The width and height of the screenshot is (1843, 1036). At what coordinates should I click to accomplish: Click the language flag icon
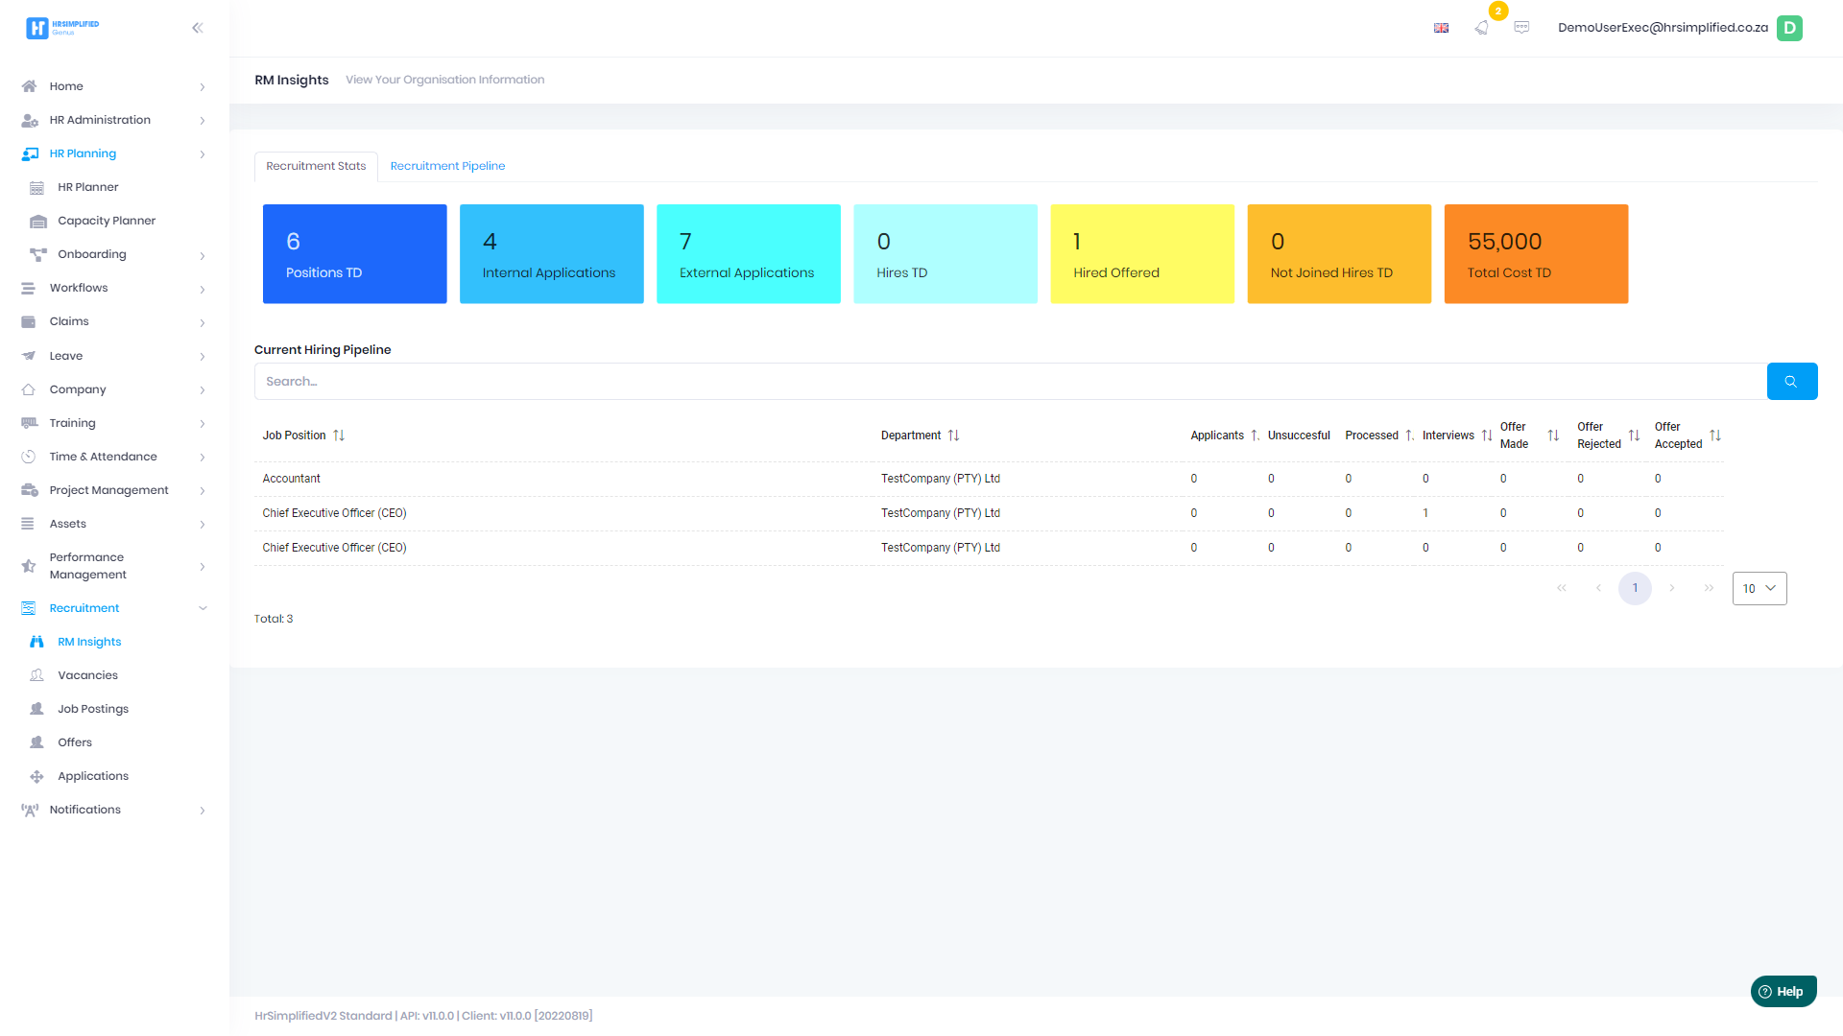(x=1441, y=28)
